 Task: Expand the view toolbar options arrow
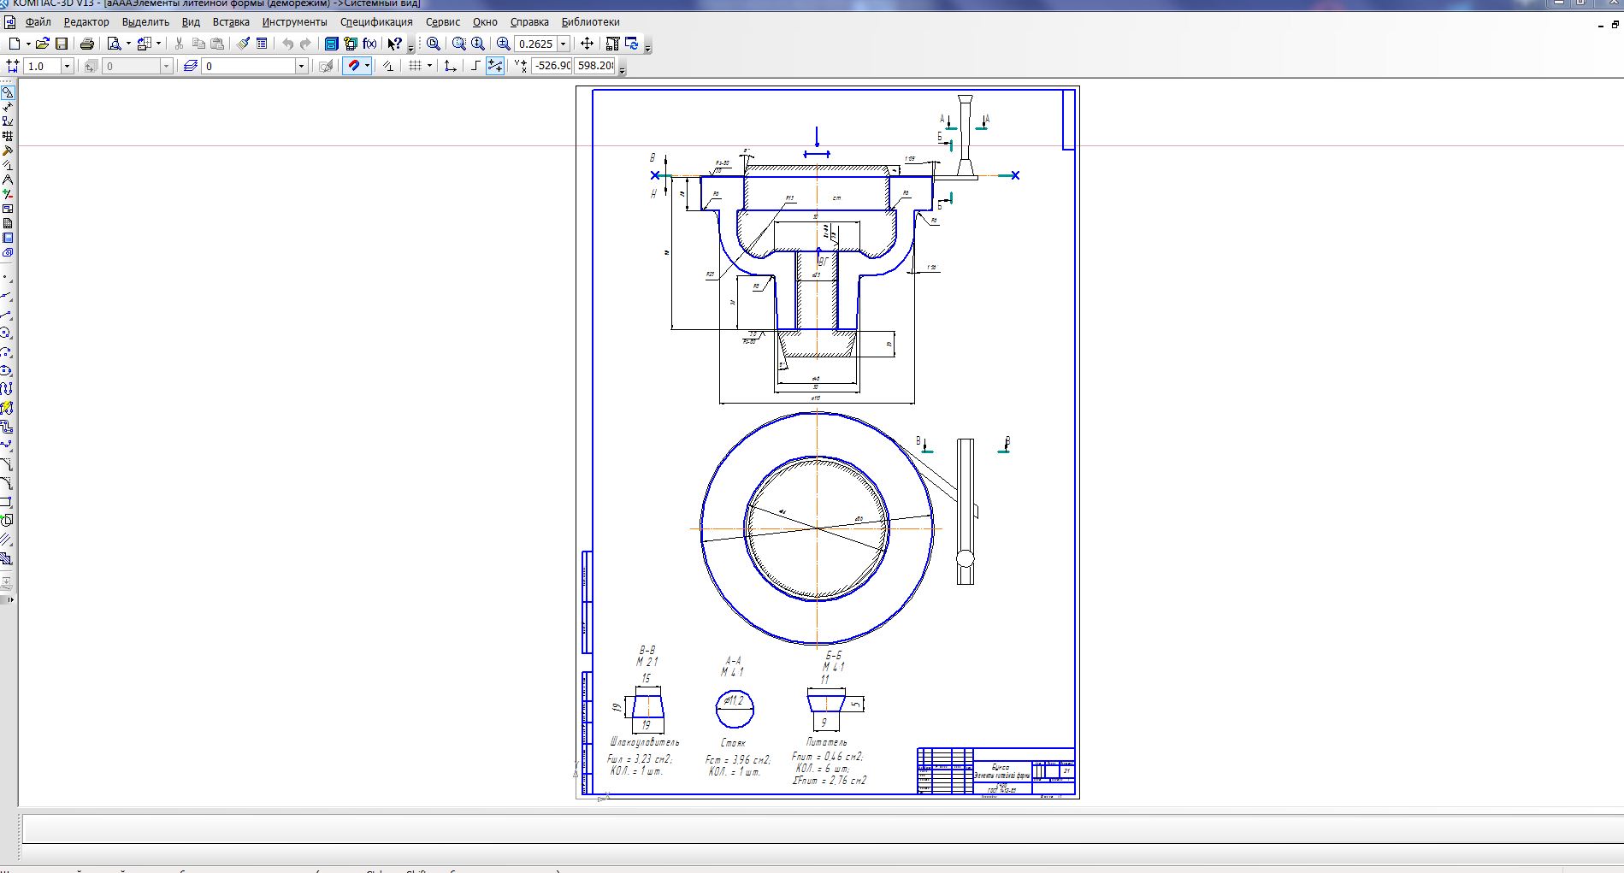point(648,47)
